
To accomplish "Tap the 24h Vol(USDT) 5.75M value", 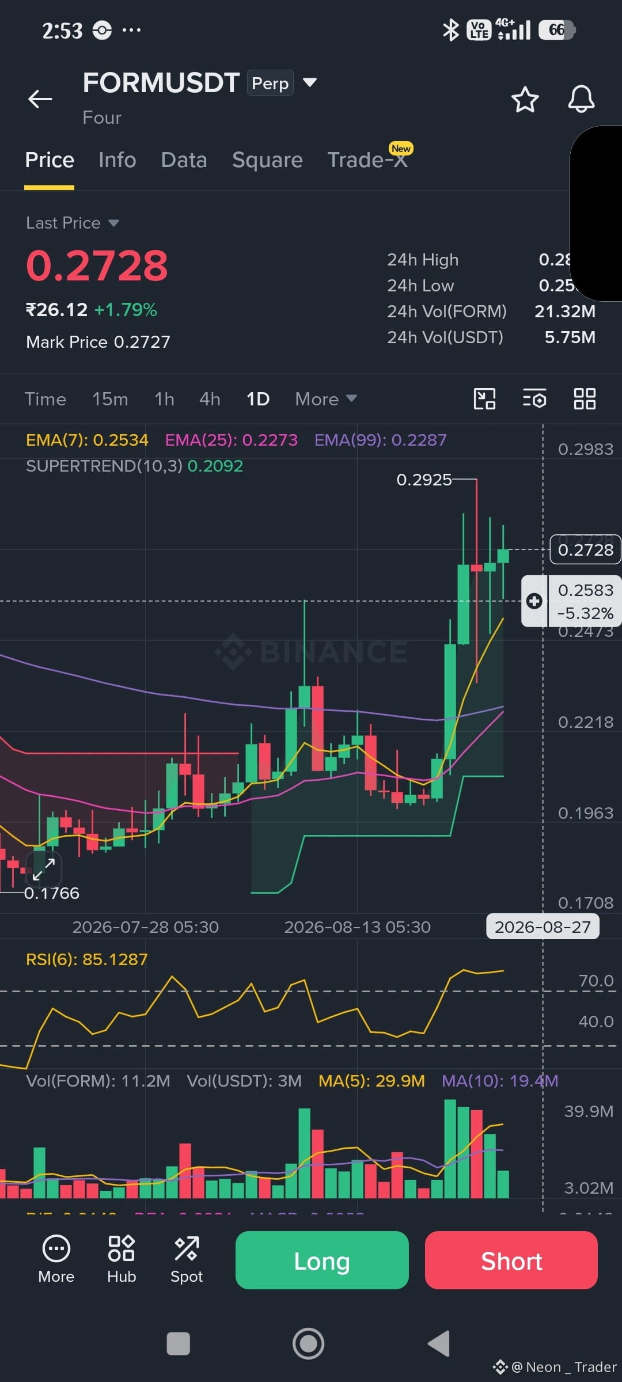I will 570,337.
